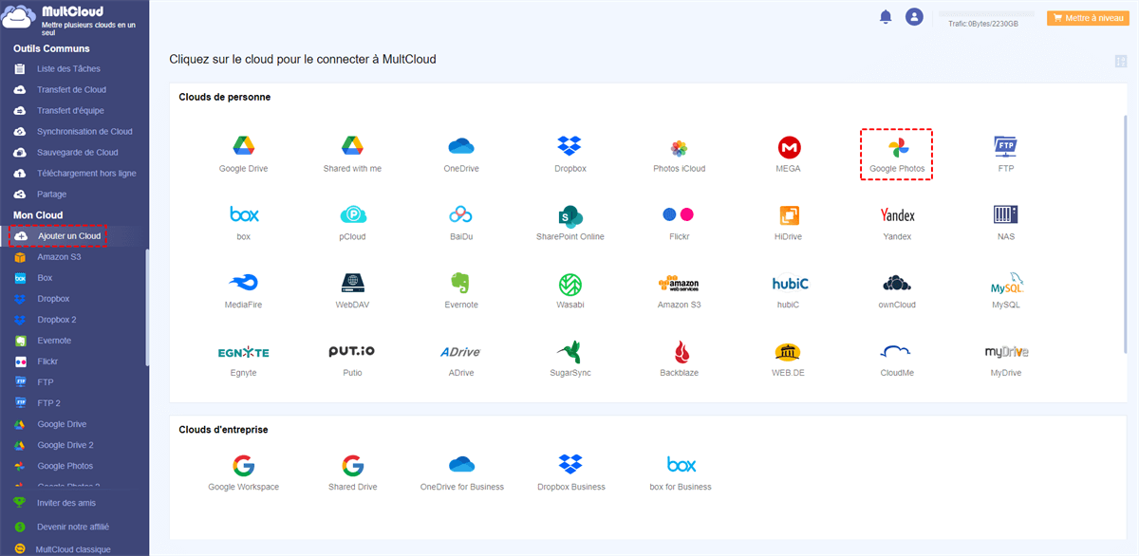This screenshot has height=556, width=1139.
Task: Open Transfert de Cloud menu item
Action: tap(71, 89)
